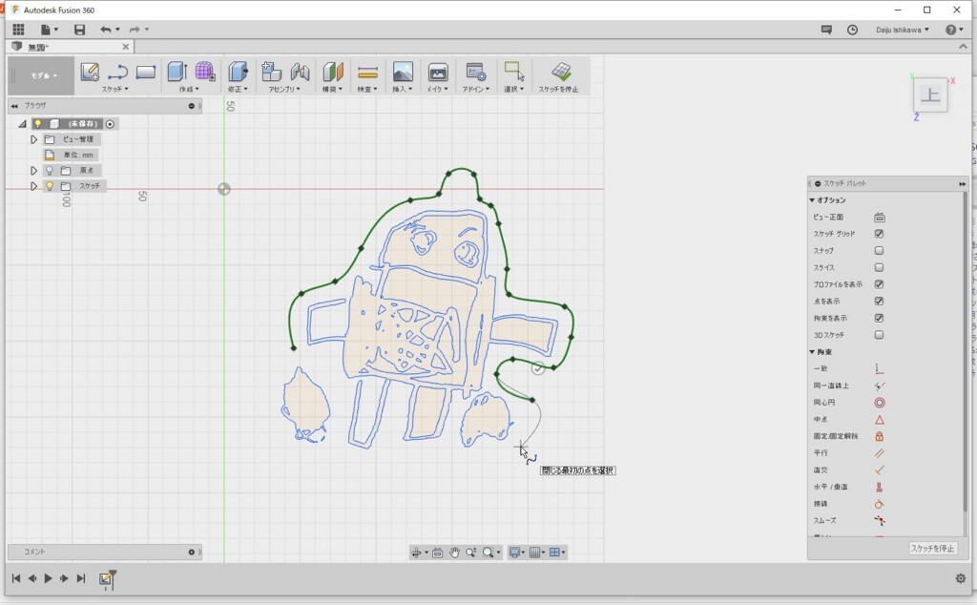
Task: Apply the perpendicular constraint (直交)
Action: 879,469
